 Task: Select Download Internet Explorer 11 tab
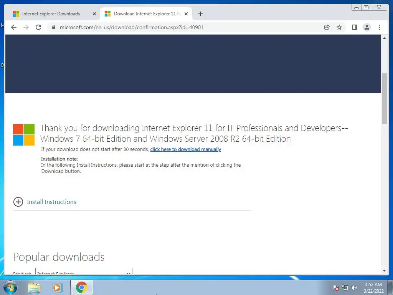(x=146, y=14)
